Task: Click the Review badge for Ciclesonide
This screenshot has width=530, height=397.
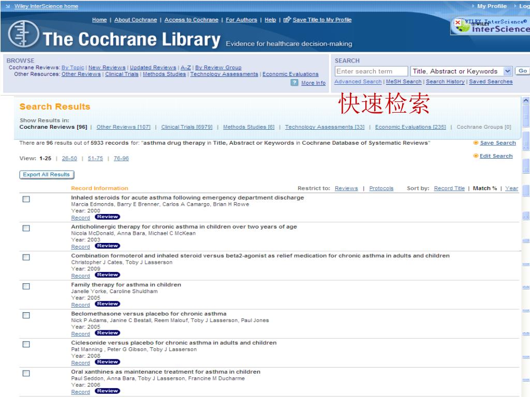Action: coord(108,362)
